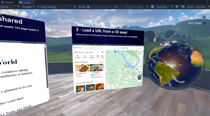
Task: Open the blueberries and fries thumbnail
Action: 90,87
